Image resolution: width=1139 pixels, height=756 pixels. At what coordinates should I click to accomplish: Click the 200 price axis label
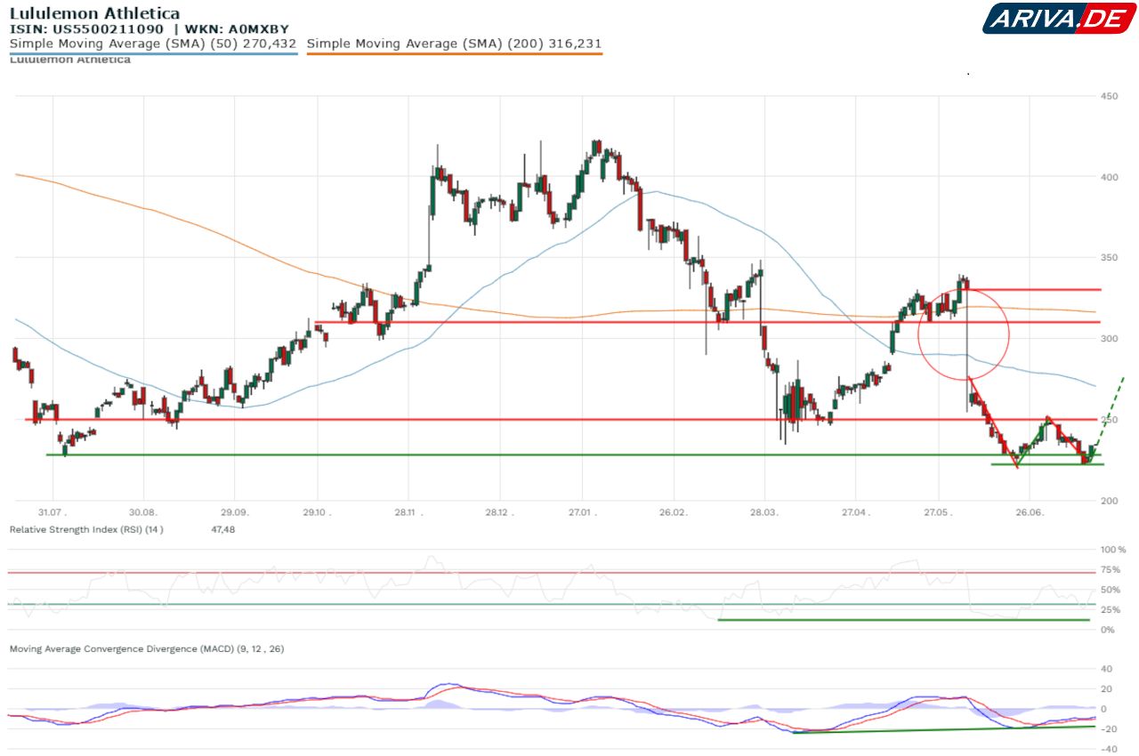tap(1110, 501)
